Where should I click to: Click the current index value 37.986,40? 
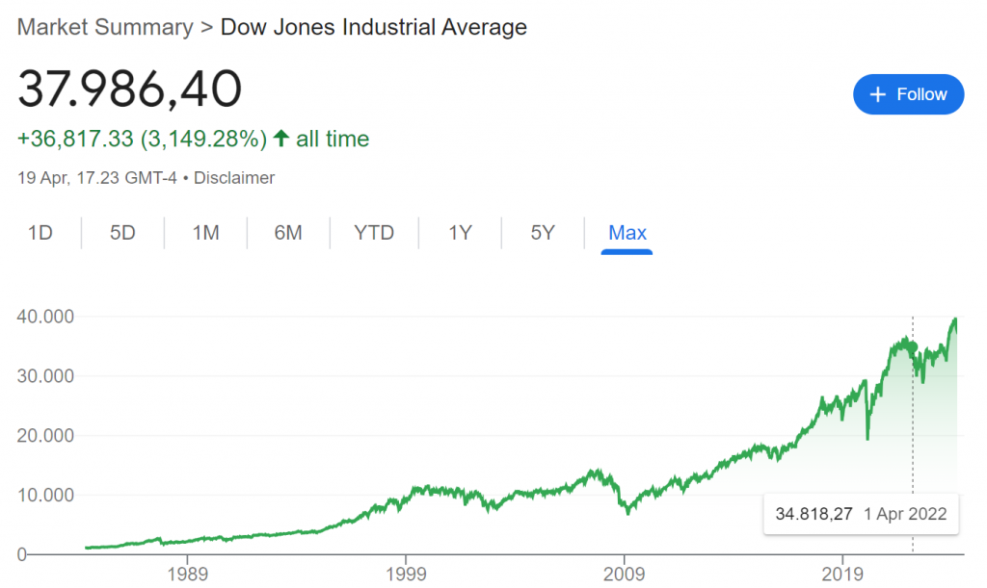point(130,89)
